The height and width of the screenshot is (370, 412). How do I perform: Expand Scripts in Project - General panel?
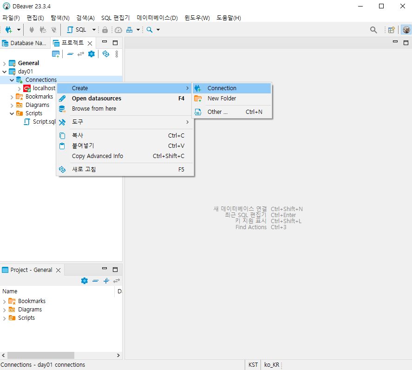4,318
